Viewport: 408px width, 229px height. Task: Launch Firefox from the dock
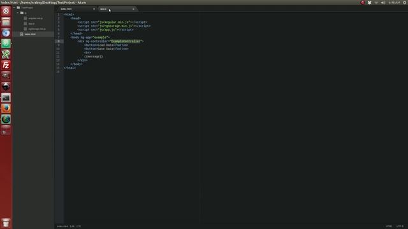pyautogui.click(x=6, y=109)
